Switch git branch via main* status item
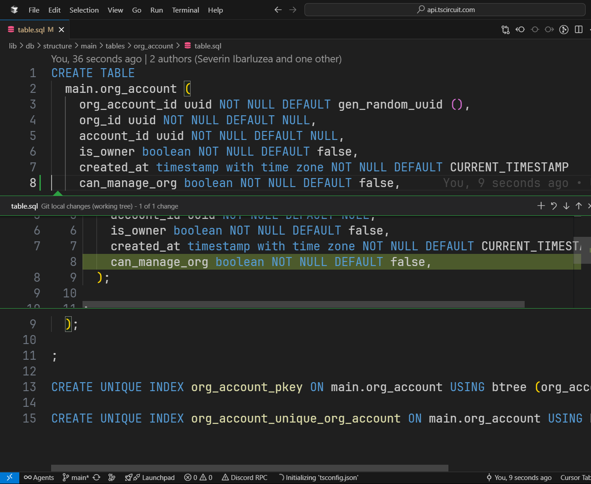 pos(76,478)
